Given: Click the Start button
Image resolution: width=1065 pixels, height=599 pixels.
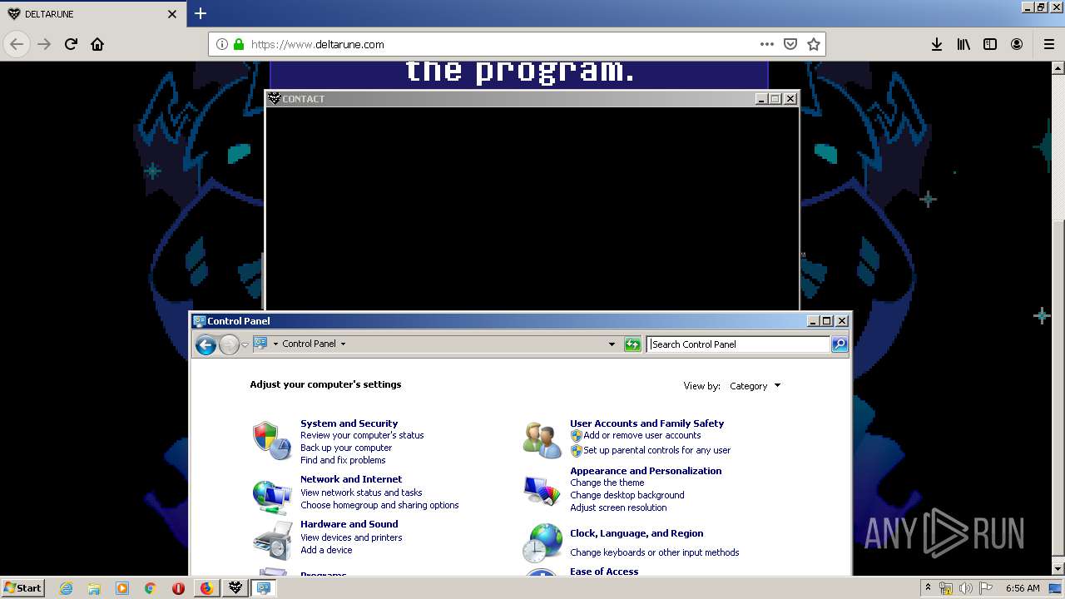Looking at the screenshot, I should (22, 588).
